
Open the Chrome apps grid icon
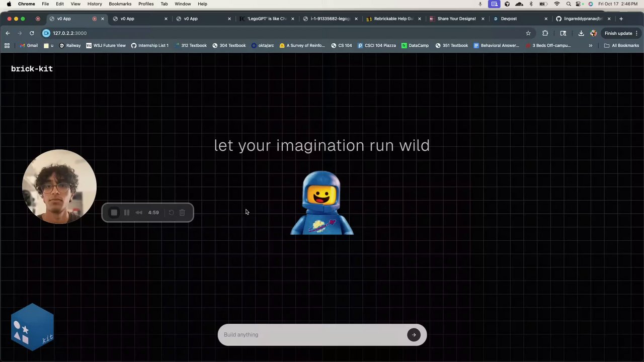coord(7,45)
